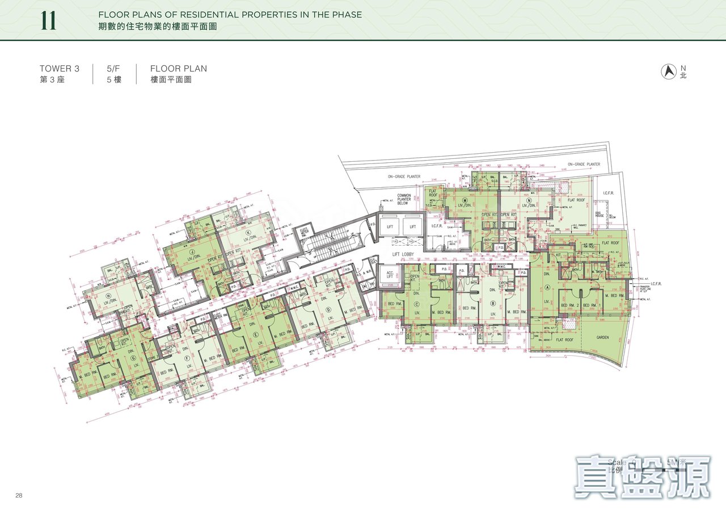Viewport: 726px width, 513px height.
Task: Click the "ACC. LIFT" box
Action: pos(390,275)
